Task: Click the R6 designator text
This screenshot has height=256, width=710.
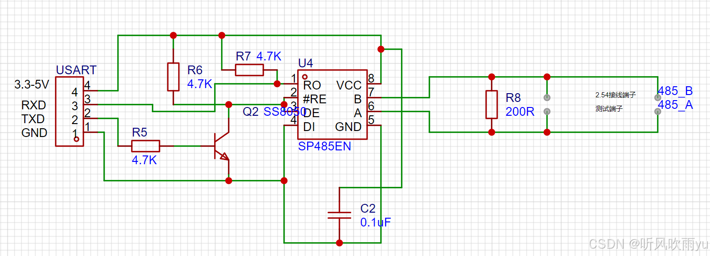Action: (195, 70)
